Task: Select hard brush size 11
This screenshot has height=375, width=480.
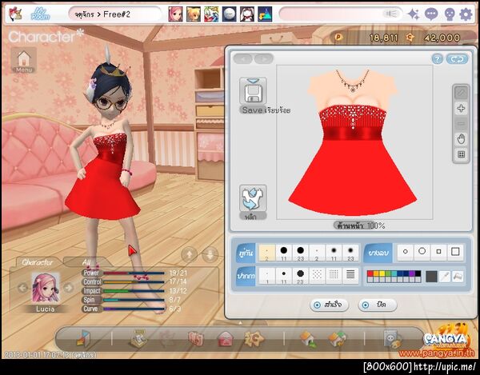Action: [x=284, y=253]
